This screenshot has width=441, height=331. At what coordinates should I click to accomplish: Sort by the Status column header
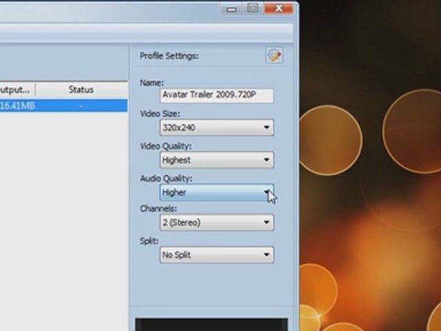coord(81,90)
